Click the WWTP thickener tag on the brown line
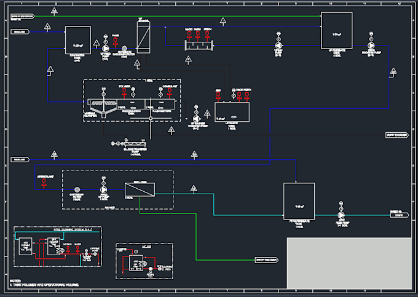Image resolution: width=418 pixels, height=297 pixels. tap(397, 135)
